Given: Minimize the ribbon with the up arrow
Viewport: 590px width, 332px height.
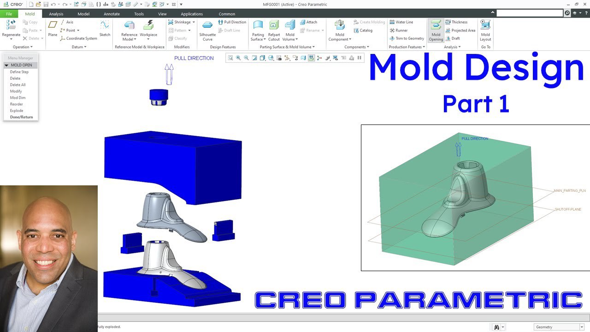Looking at the screenshot, I should pos(493,12).
